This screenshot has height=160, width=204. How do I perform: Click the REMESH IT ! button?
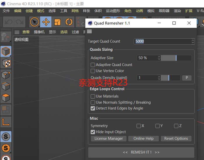coord(141,152)
